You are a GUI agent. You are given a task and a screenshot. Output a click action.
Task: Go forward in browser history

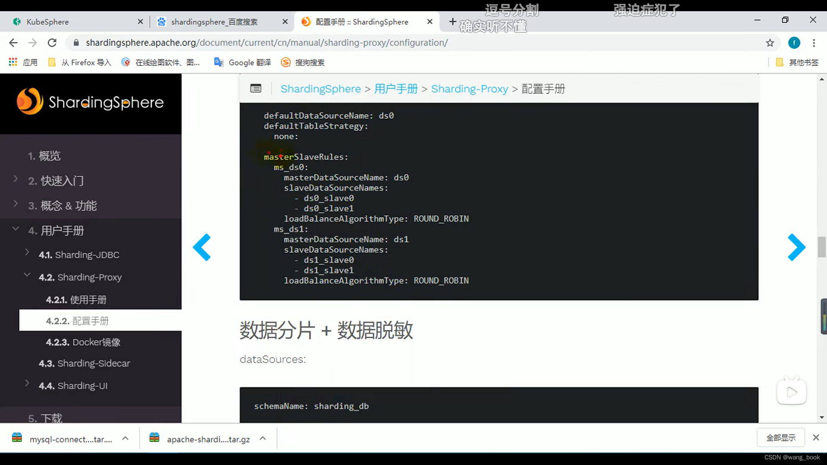tap(33, 43)
